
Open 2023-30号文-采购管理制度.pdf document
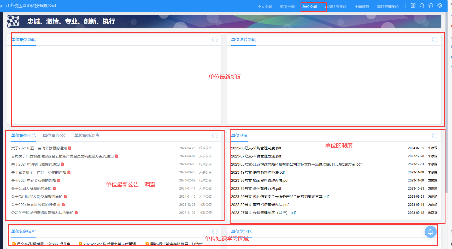tap(256, 148)
